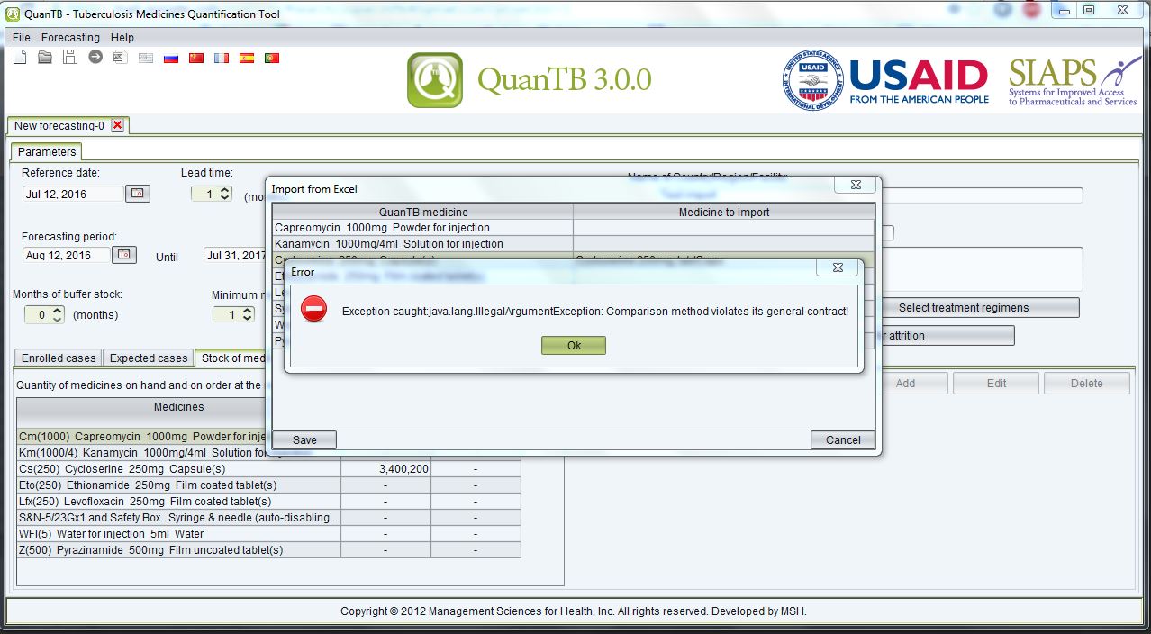Image resolution: width=1151 pixels, height=634 pixels.
Task: Select Capreomycin 1000mg row in import dialog
Action: click(573, 228)
